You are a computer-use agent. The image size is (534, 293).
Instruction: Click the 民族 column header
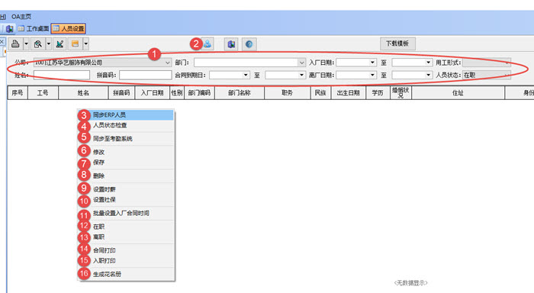(x=320, y=92)
